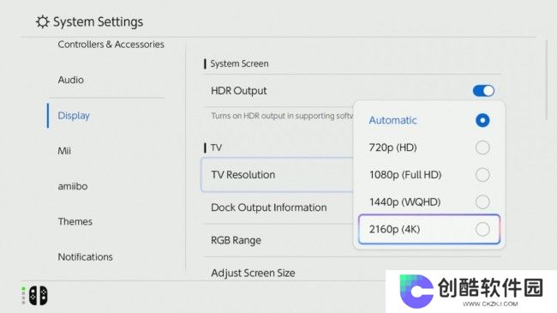Click the System Settings gear icon
Viewport: 557px width, 313px height.
42,21
